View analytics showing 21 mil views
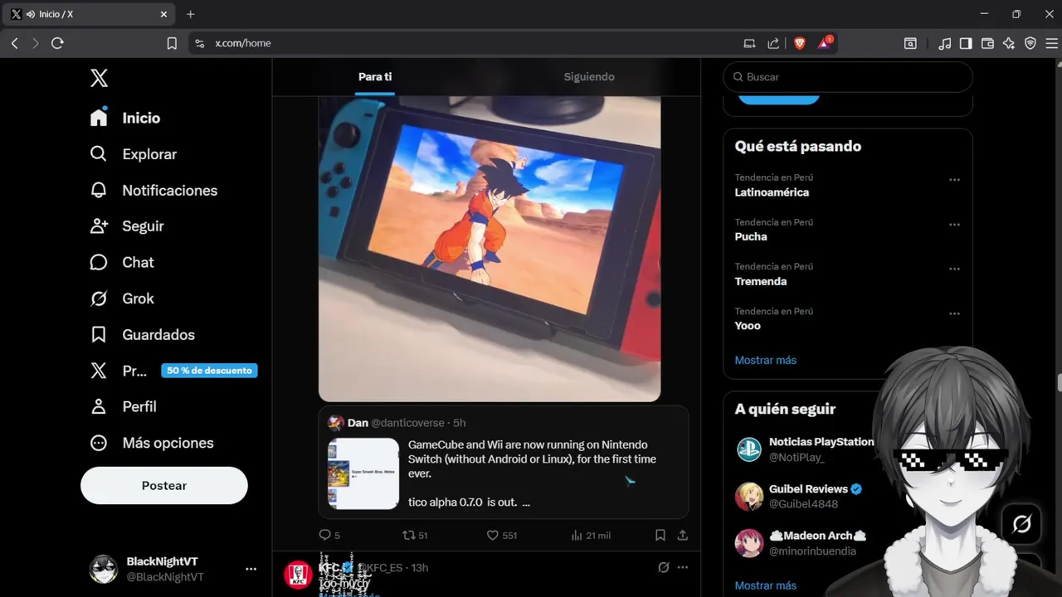The height and width of the screenshot is (597, 1062). tap(591, 535)
